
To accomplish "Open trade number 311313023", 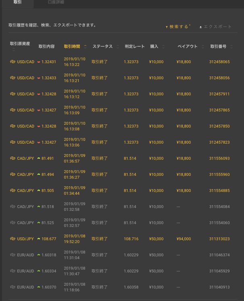I will [219, 239].
